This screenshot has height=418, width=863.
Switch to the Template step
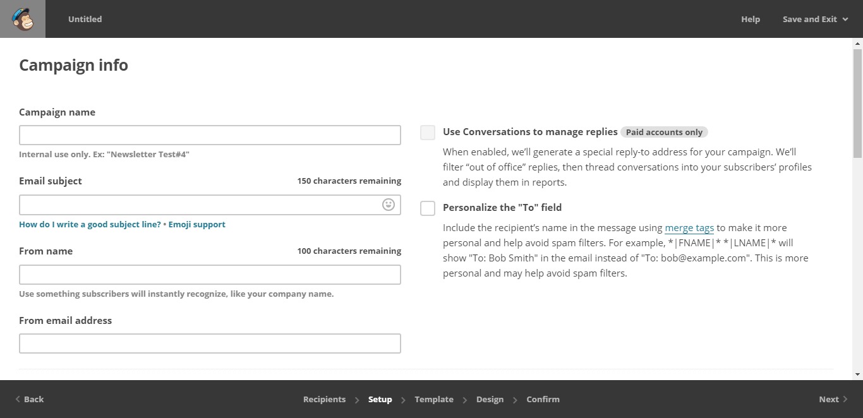point(434,399)
